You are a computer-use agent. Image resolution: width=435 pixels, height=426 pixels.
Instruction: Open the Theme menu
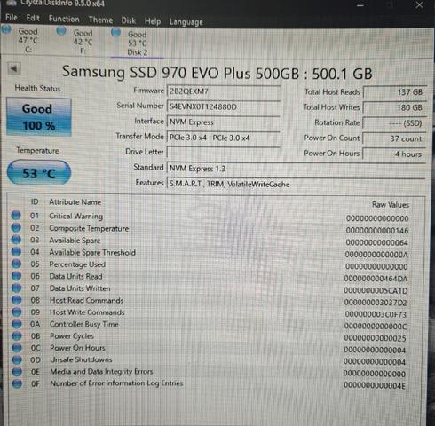coord(100,20)
